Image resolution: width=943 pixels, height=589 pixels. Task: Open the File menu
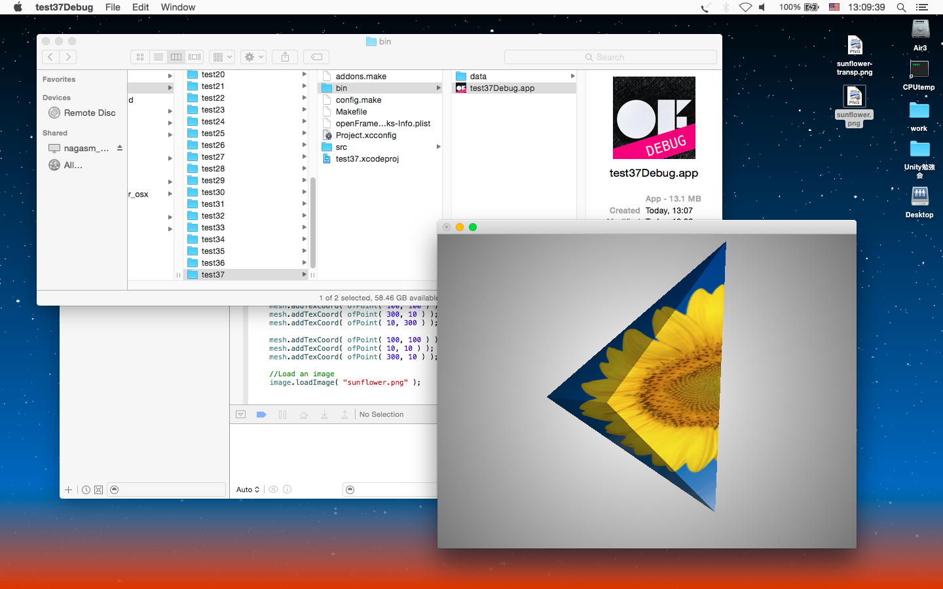(113, 7)
